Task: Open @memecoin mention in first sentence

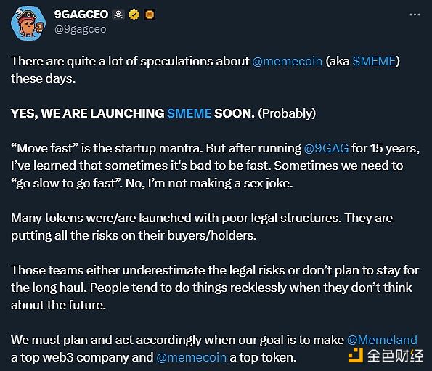Action: (x=287, y=61)
